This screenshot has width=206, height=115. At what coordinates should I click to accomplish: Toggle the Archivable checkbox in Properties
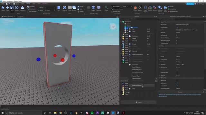tap(177, 83)
